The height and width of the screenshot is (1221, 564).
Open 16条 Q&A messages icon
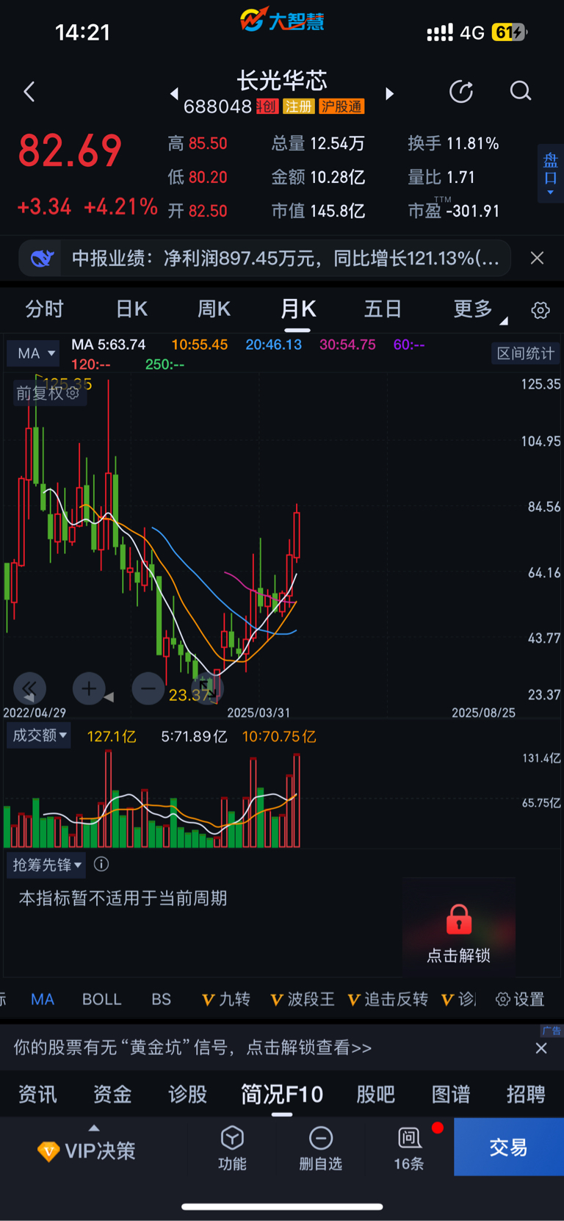point(409,1148)
